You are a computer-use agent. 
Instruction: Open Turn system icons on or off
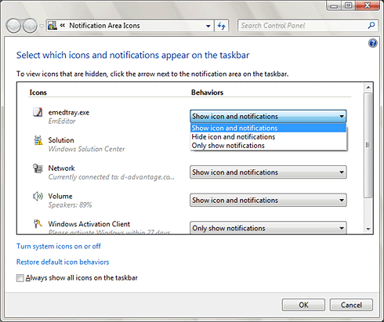(59, 246)
